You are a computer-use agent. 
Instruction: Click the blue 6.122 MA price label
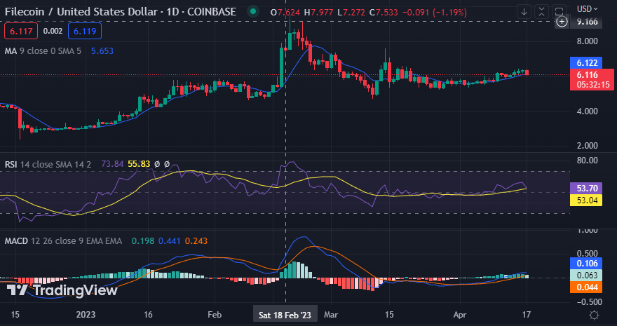(587, 62)
